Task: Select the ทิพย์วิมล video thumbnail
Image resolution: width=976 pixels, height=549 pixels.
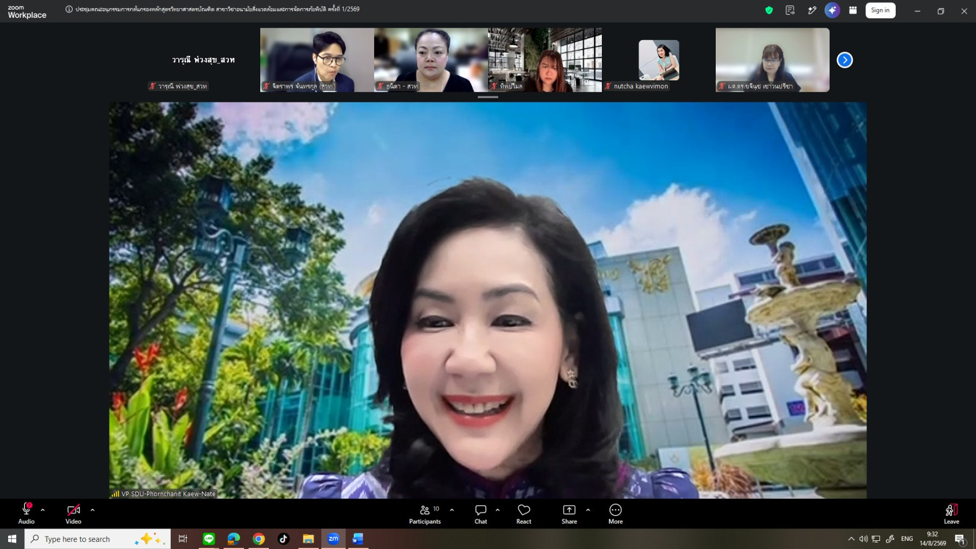Action: coord(545,60)
